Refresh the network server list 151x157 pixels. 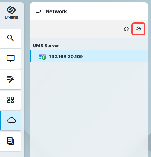(x=126, y=29)
